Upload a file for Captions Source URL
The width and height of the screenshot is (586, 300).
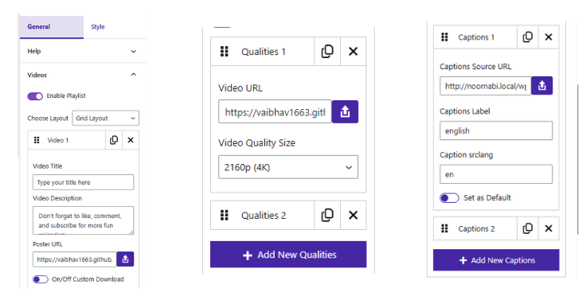pyautogui.click(x=542, y=86)
